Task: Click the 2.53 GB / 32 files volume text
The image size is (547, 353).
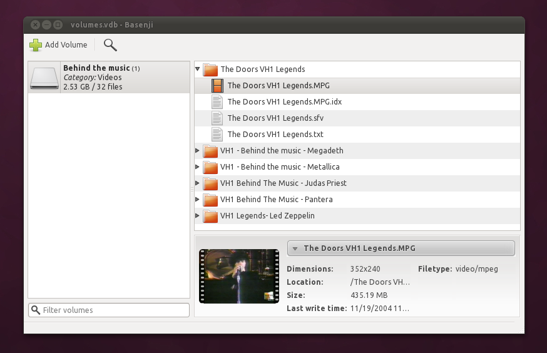Action: click(x=93, y=87)
